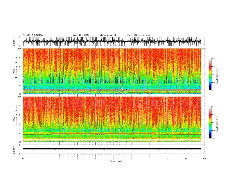
Task: Click the time axis tick label '2'
Action: tap(59, 159)
